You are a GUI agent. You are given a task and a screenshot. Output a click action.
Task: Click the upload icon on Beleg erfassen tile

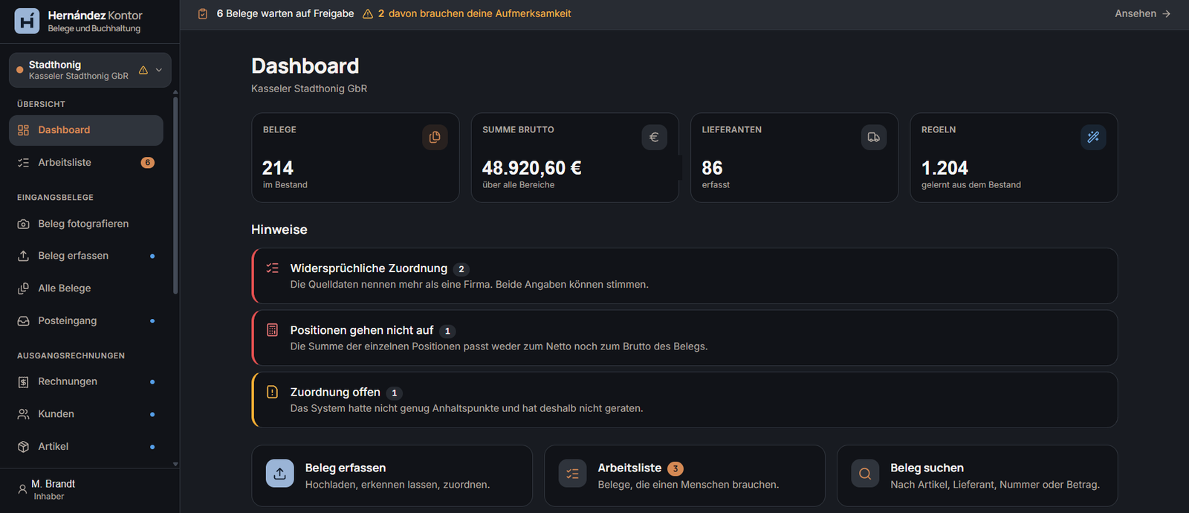click(279, 474)
